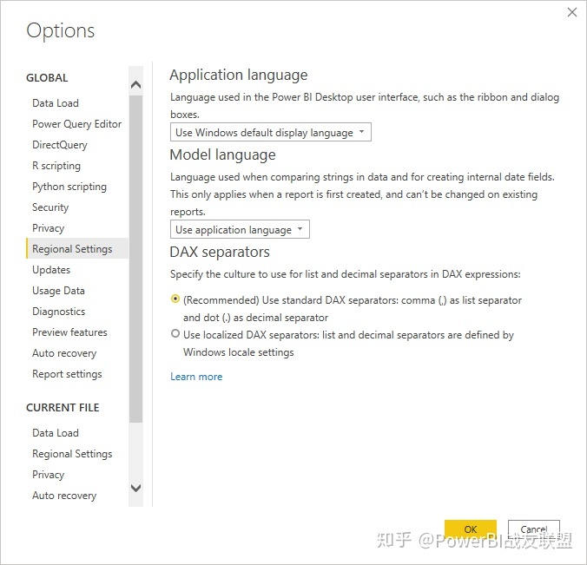Open the Preview features page

[69, 332]
